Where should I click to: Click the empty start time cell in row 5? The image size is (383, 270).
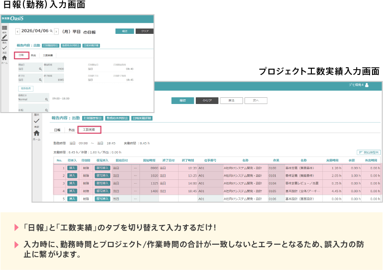point(149,199)
